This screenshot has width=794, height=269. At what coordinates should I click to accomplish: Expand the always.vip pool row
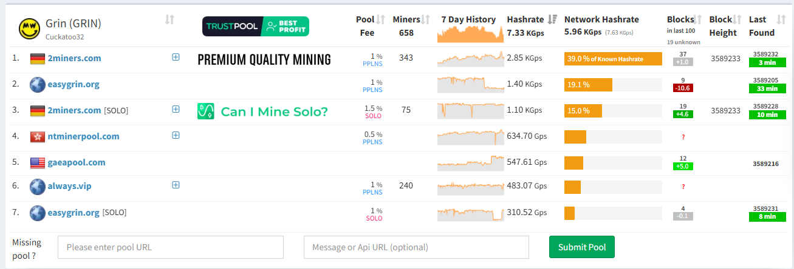click(176, 185)
